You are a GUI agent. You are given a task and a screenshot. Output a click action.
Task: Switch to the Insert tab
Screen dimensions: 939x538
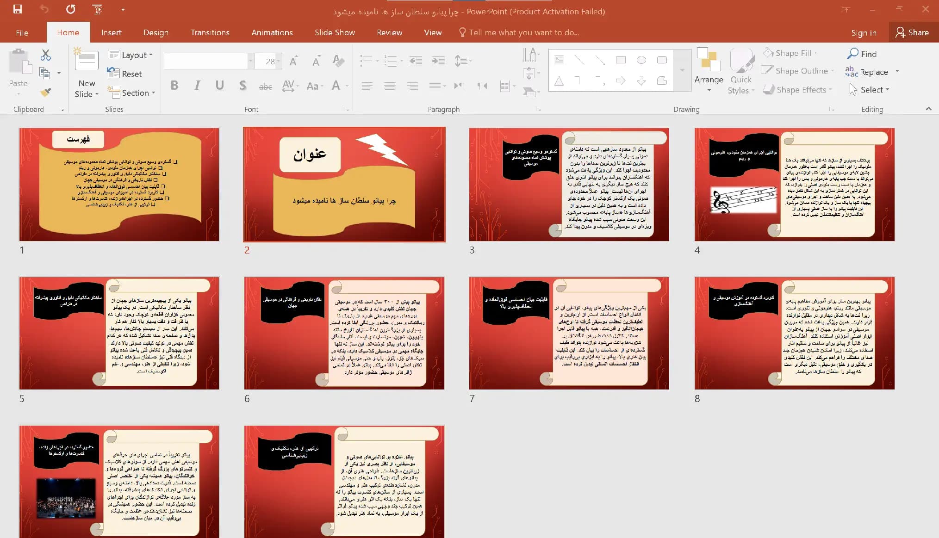click(111, 32)
